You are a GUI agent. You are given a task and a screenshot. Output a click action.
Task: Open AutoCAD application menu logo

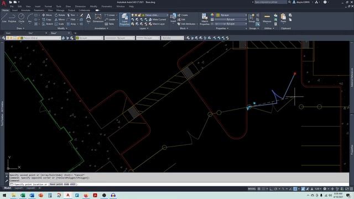3,3
